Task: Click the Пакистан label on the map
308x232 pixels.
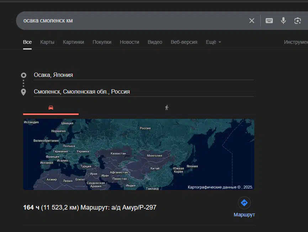Action: (x=120, y=179)
